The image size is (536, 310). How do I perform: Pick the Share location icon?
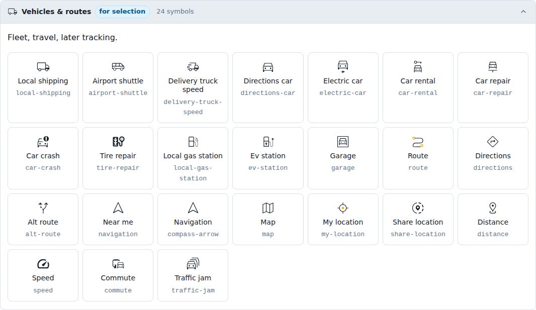[x=418, y=208]
